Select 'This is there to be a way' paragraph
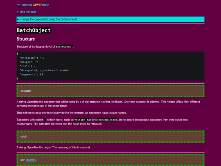 tap(72, 113)
